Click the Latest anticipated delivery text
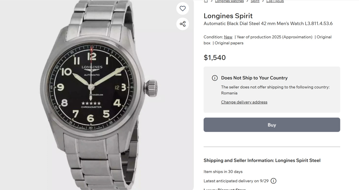Image resolution: width=359 pixels, height=190 pixels. [x=236, y=181]
